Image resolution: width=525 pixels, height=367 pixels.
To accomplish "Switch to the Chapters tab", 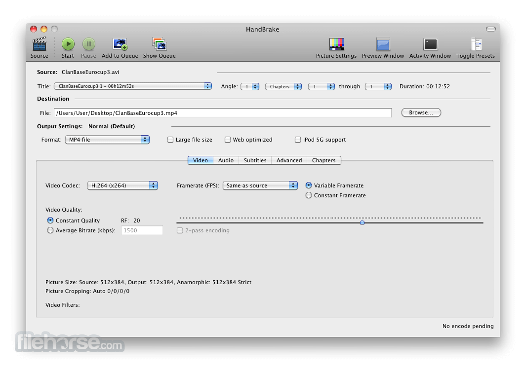I will (324, 160).
